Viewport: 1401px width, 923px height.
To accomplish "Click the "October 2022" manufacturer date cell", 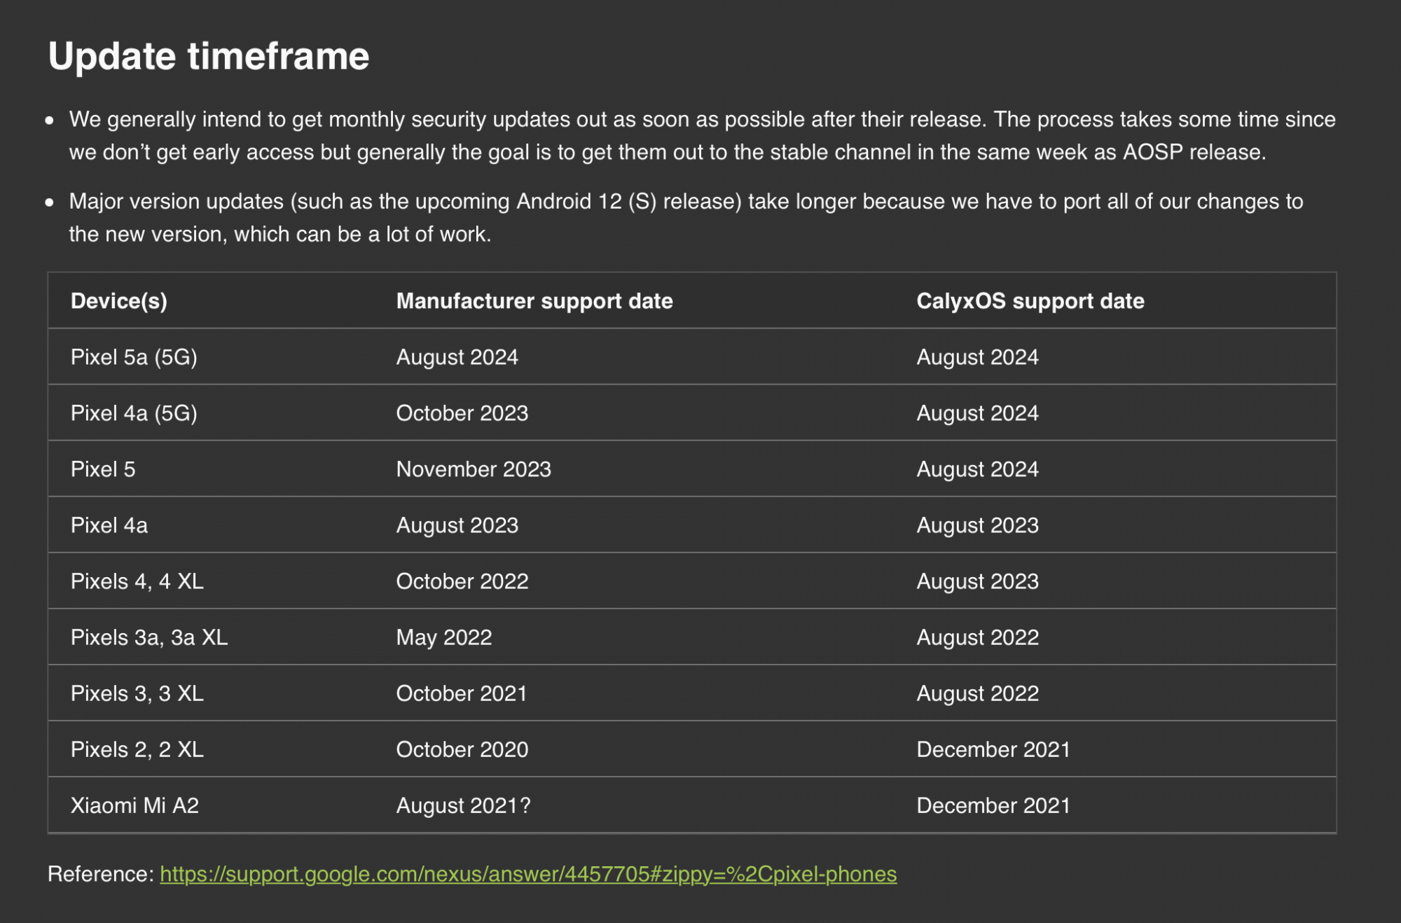I will (x=462, y=581).
